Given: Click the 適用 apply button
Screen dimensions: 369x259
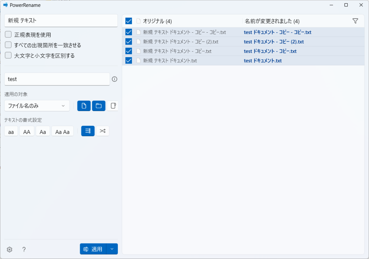Looking at the screenshot, I should coord(93,249).
